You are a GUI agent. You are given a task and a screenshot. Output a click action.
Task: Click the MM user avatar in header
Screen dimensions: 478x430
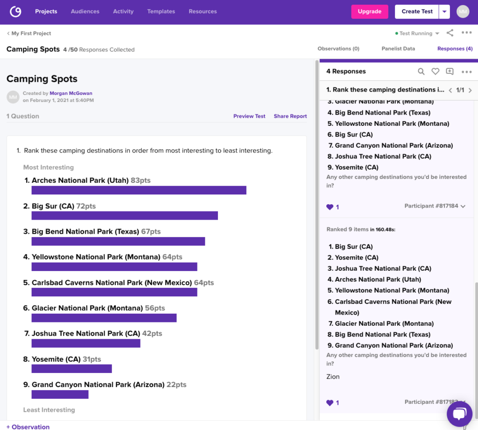[x=463, y=12]
